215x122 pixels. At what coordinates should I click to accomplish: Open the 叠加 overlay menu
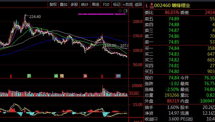click(x=64, y=5)
